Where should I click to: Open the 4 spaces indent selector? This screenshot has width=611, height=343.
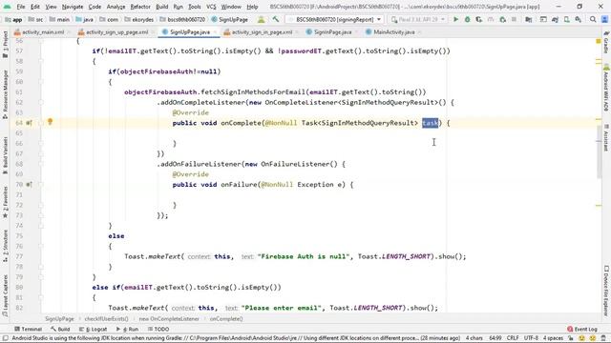point(554,338)
